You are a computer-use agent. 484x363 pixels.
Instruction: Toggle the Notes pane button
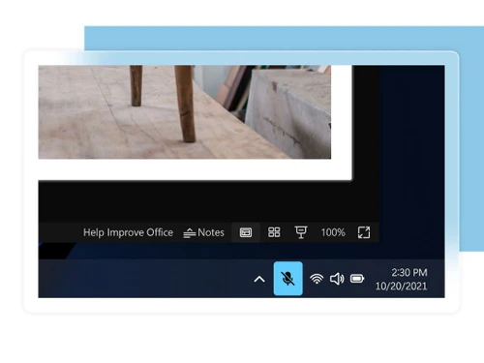coord(203,232)
